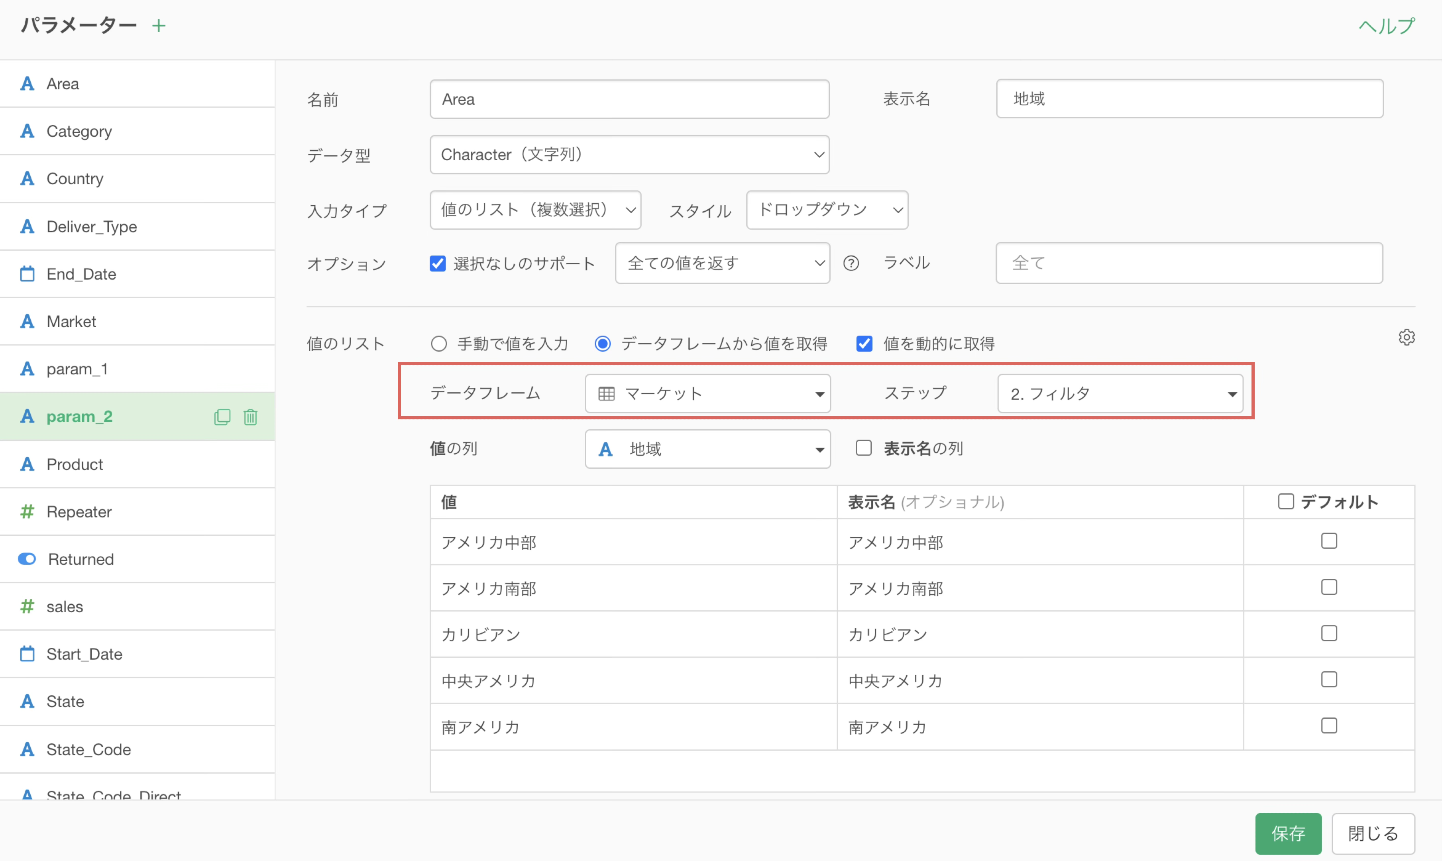Duplicate param_2 with the copy icon

pos(222,417)
